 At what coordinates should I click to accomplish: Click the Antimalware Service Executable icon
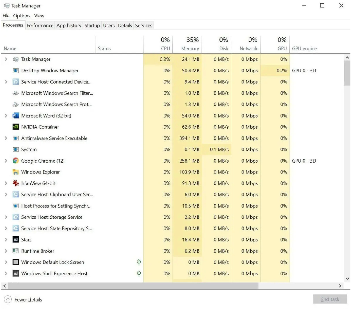[16, 138]
